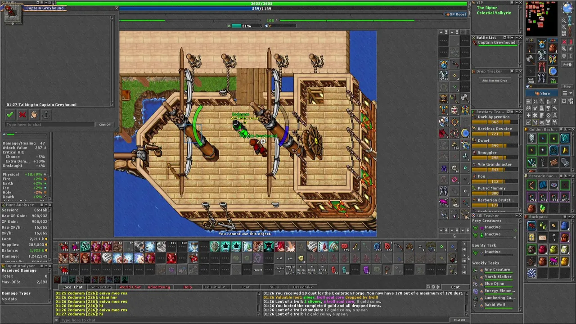Click Add Tracked Drop button

tap(495, 81)
